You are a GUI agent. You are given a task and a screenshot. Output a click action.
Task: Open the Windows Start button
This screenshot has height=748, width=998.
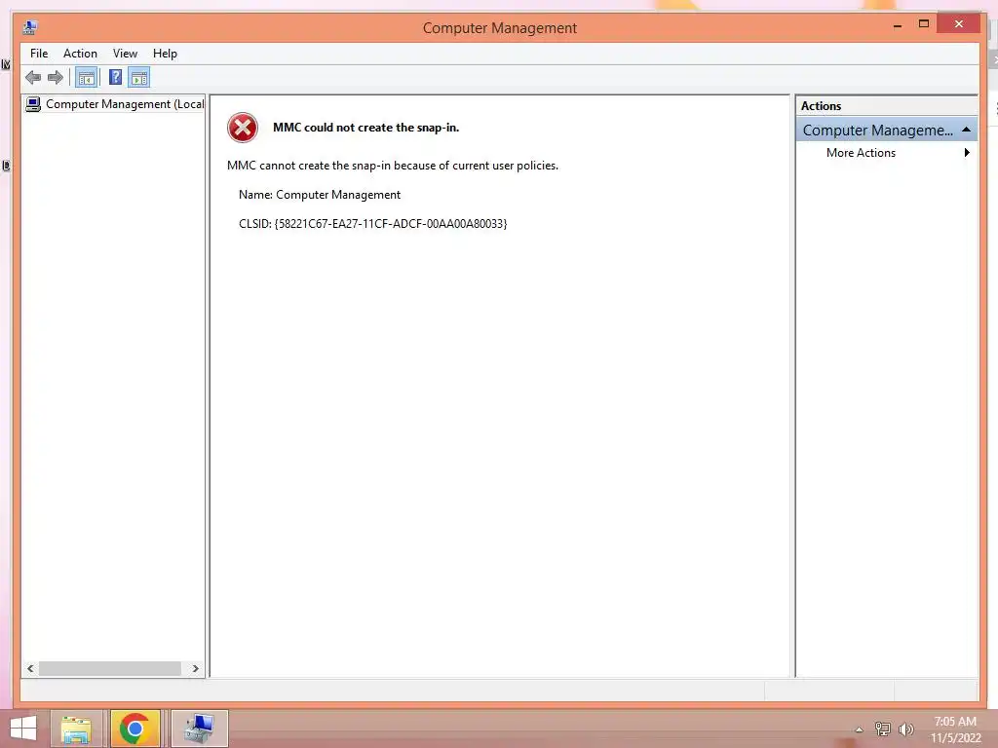pyautogui.click(x=23, y=729)
